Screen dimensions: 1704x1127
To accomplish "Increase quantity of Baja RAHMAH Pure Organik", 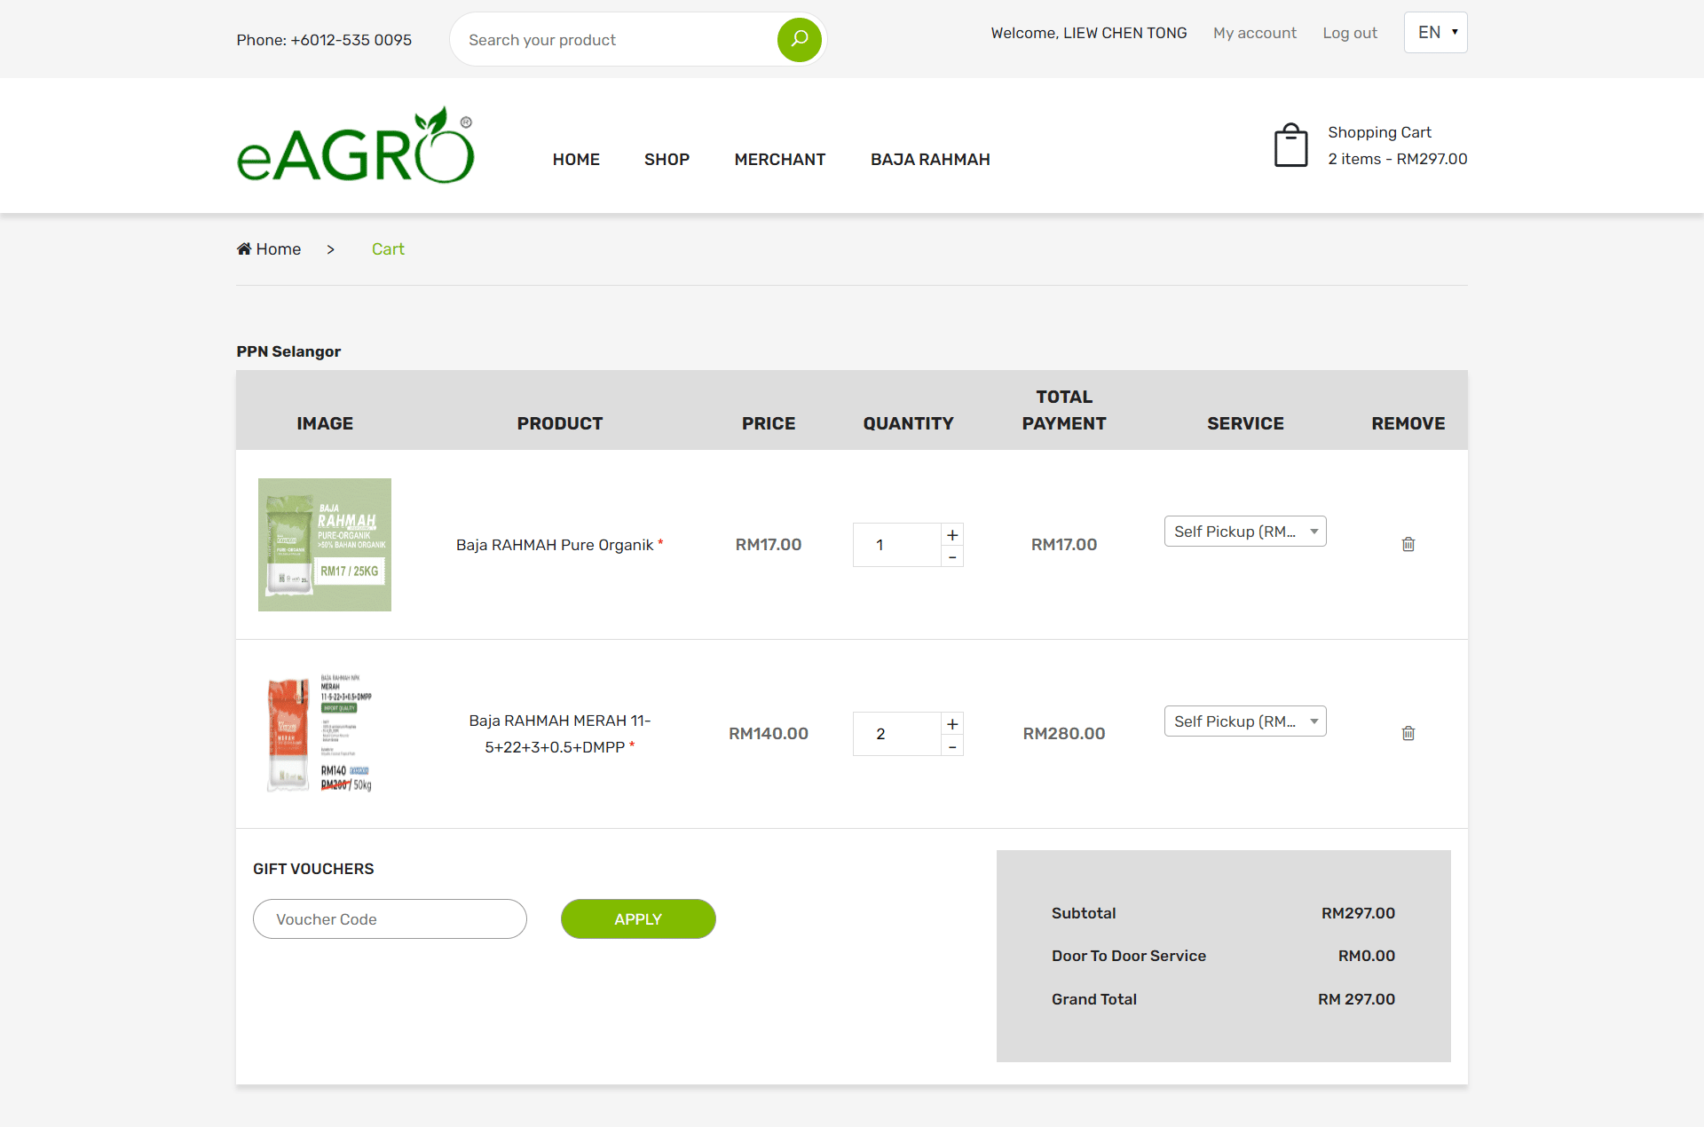I will (952, 534).
